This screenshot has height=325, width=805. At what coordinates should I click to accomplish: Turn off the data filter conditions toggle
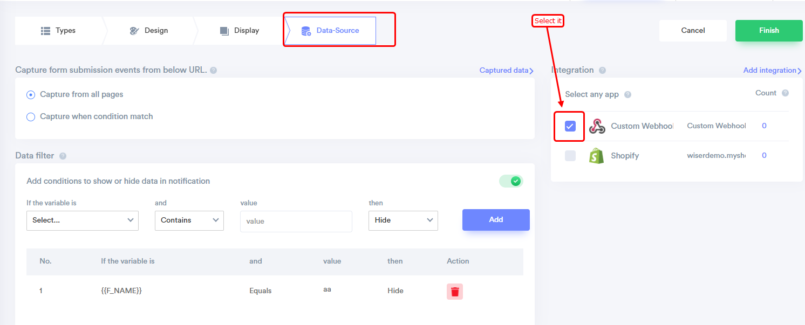pos(511,181)
